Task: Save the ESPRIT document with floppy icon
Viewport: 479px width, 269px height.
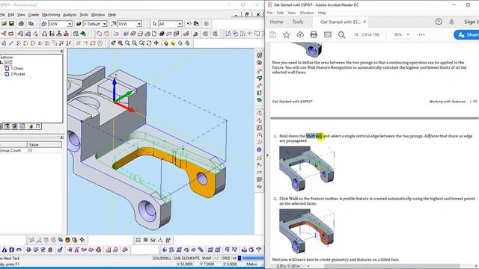Action: pyautogui.click(x=11, y=24)
